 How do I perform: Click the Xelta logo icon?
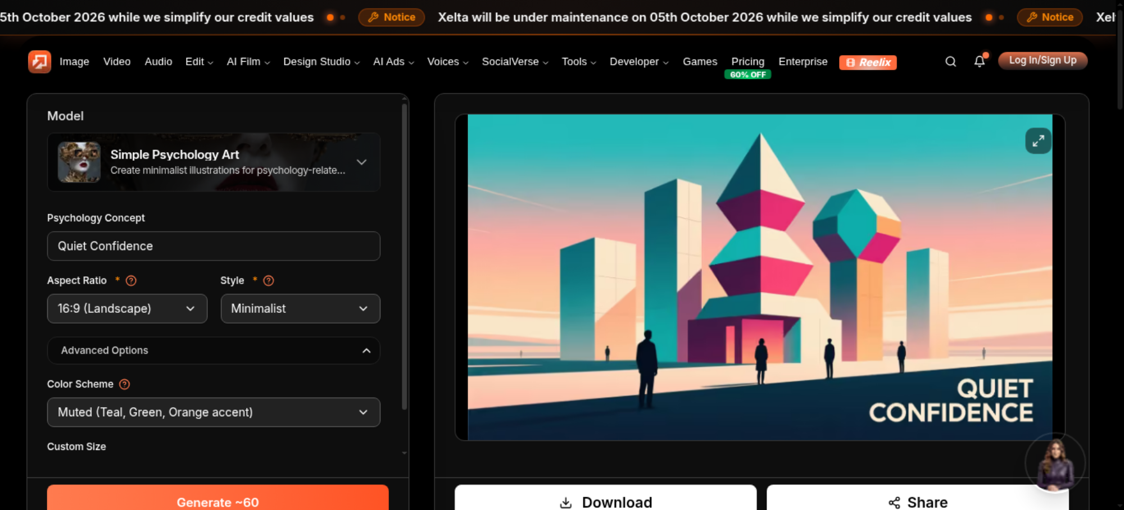point(39,62)
